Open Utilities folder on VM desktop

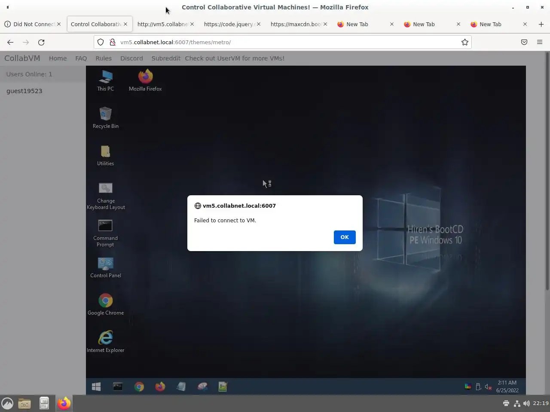coord(105,155)
